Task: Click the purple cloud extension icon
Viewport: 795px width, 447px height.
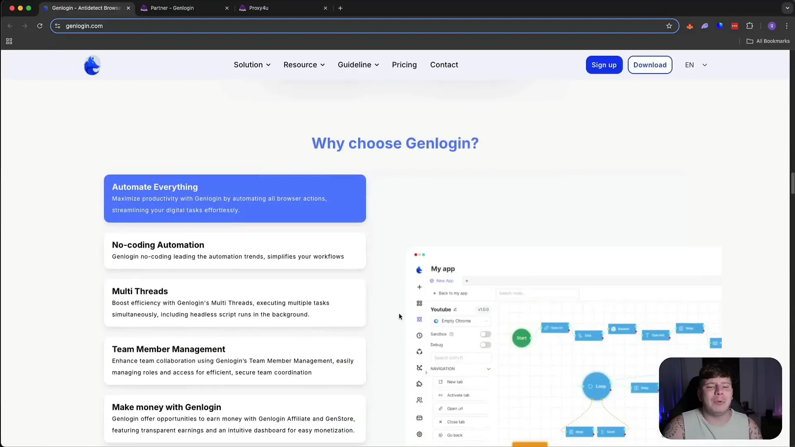Action: (x=705, y=26)
